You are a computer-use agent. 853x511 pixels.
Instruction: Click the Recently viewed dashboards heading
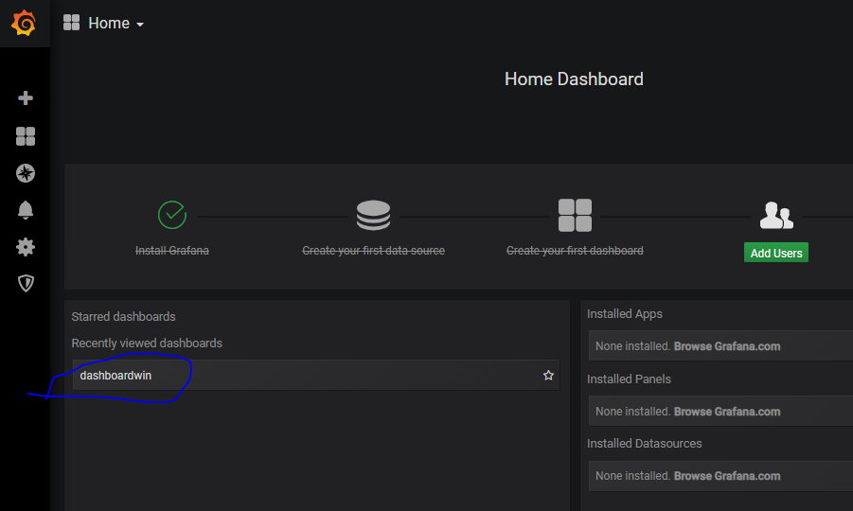point(147,343)
